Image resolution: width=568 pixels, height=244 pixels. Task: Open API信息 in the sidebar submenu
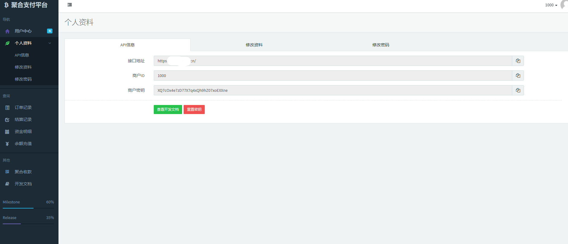coord(22,55)
